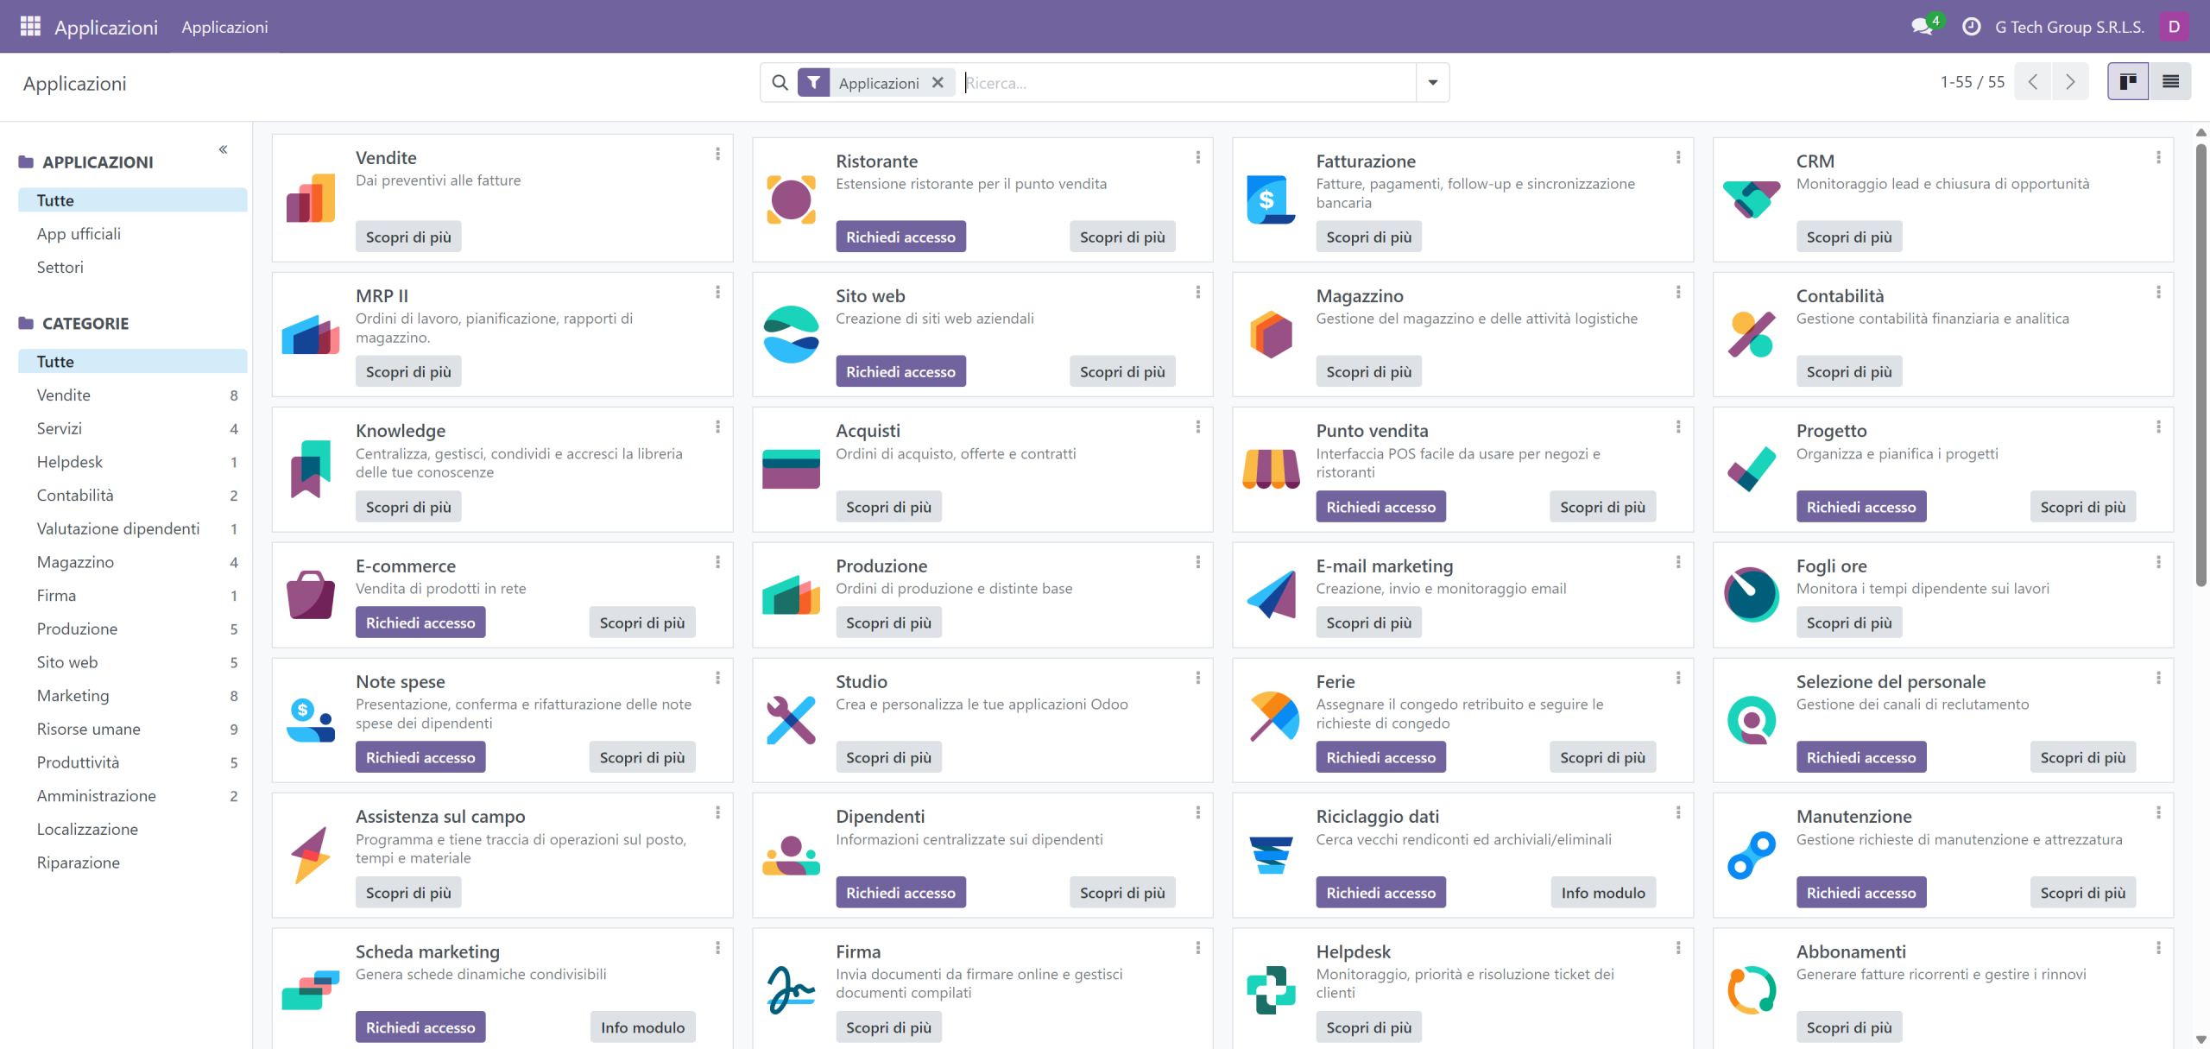
Task: Open Vendite card three-dot menu
Action: point(717,154)
